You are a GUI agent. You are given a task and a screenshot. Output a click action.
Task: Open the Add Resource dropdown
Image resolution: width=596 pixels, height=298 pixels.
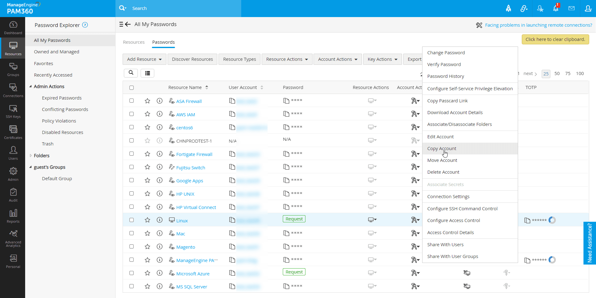[x=144, y=59]
